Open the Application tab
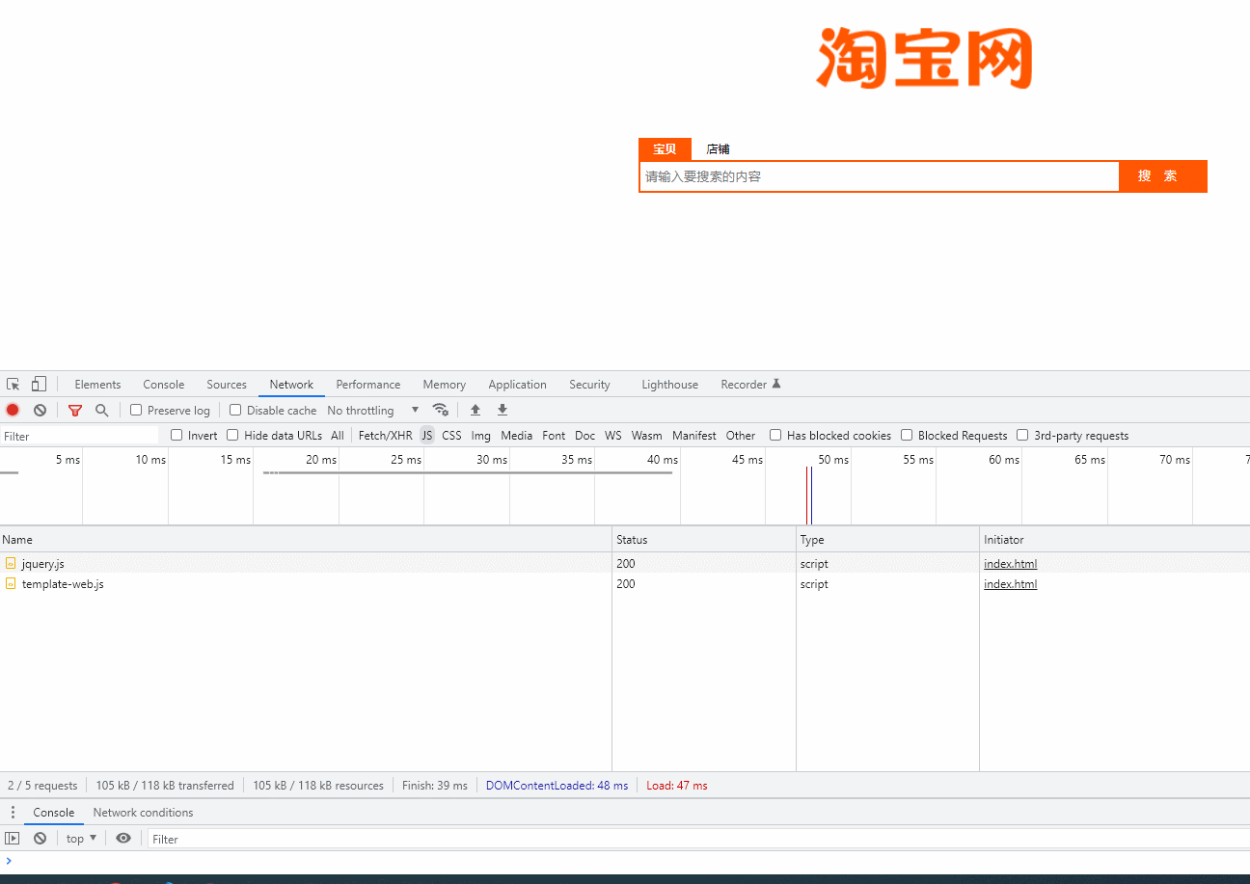The width and height of the screenshot is (1250, 884). click(517, 384)
